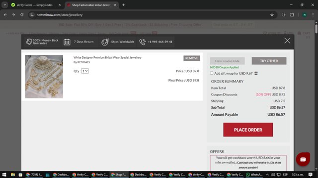Close the Verify Codes SimplyCodes tab
The height and width of the screenshot is (178, 318).
click(60, 5)
